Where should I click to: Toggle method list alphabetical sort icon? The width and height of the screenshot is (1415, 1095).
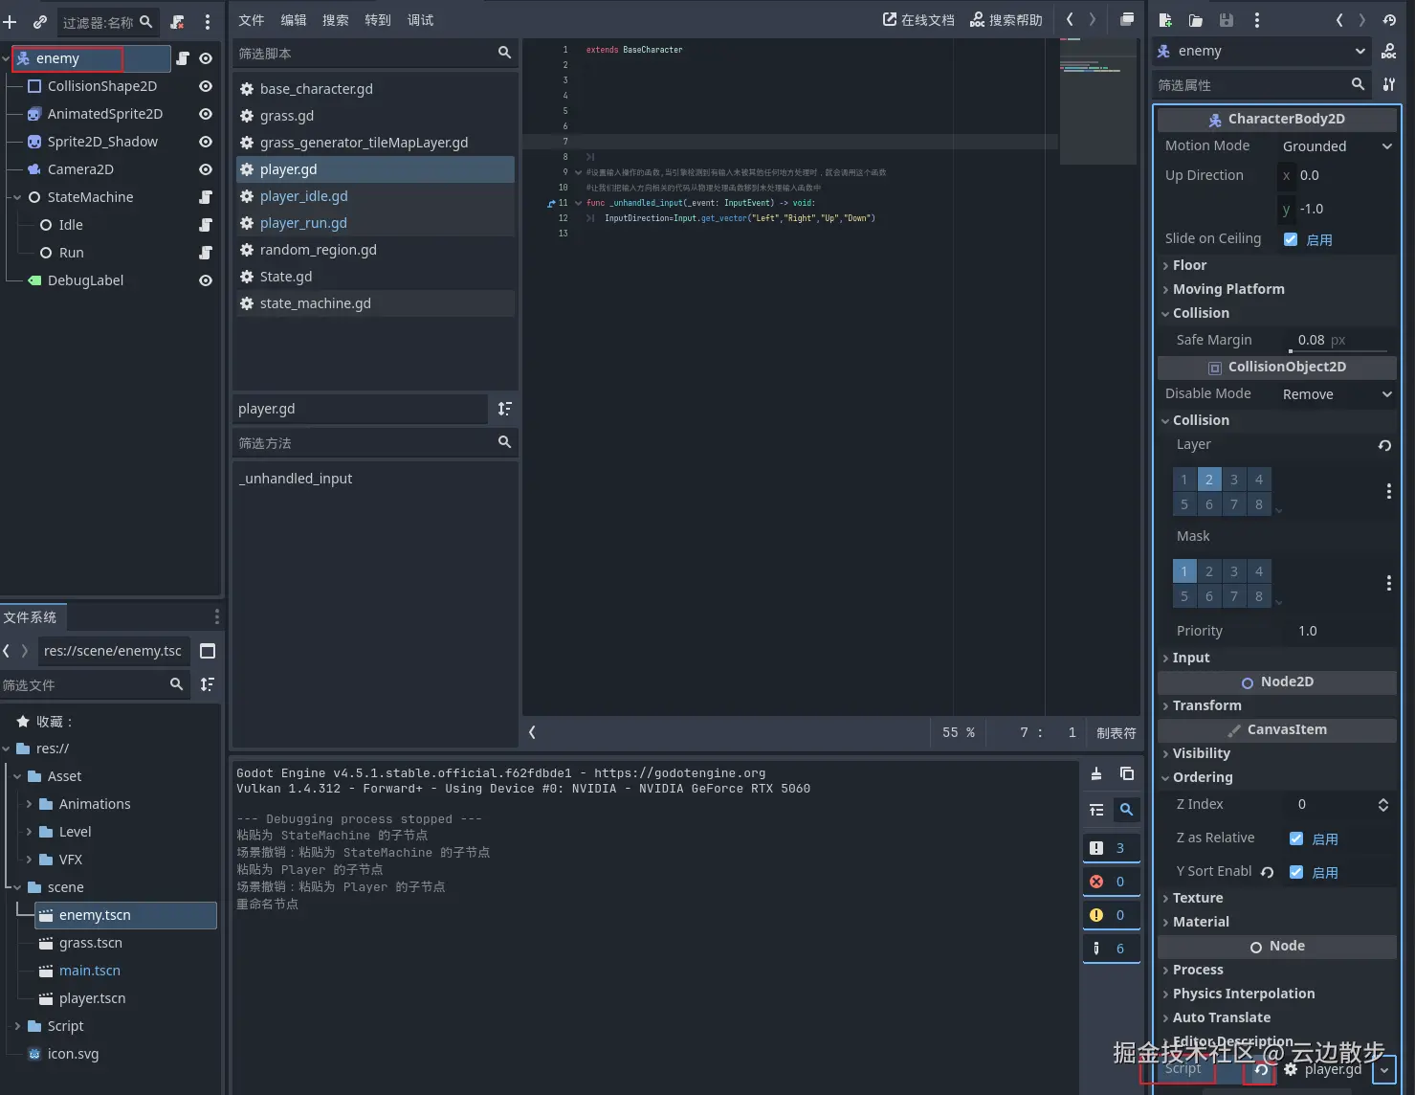504,409
